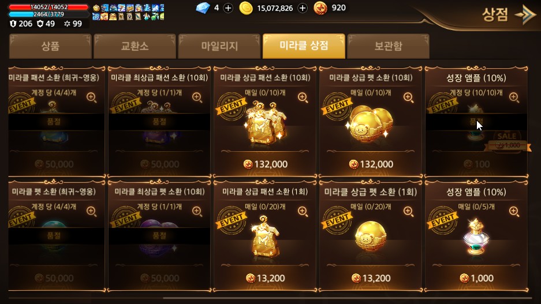Open the 보관함 tab
The height and width of the screenshot is (304, 541).
[x=388, y=46]
